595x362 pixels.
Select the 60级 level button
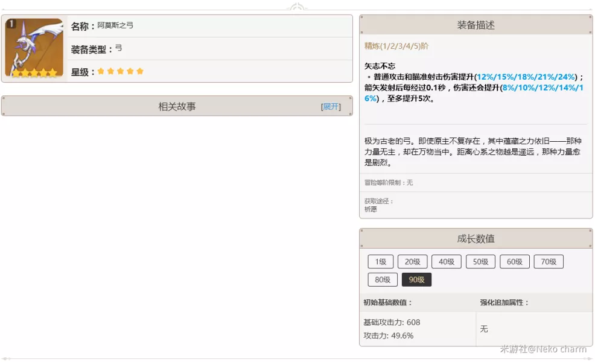[515, 262]
